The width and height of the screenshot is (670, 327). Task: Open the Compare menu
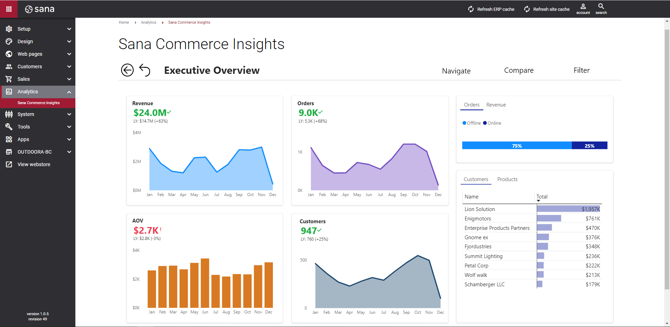519,70
